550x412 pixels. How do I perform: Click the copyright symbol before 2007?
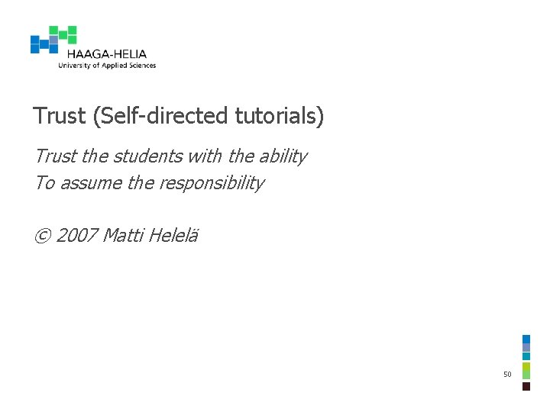[x=43, y=236]
